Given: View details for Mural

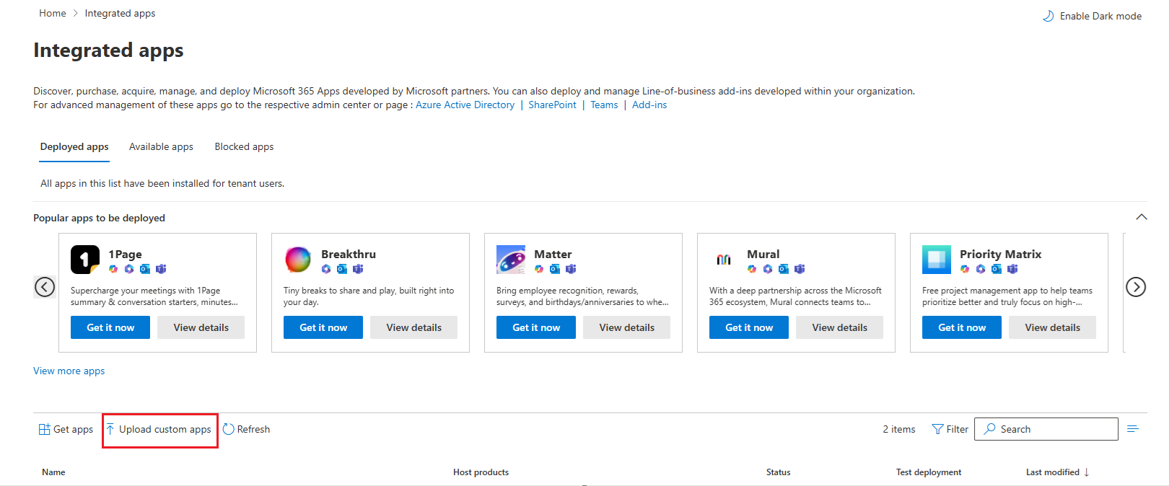Looking at the screenshot, I should [x=840, y=327].
